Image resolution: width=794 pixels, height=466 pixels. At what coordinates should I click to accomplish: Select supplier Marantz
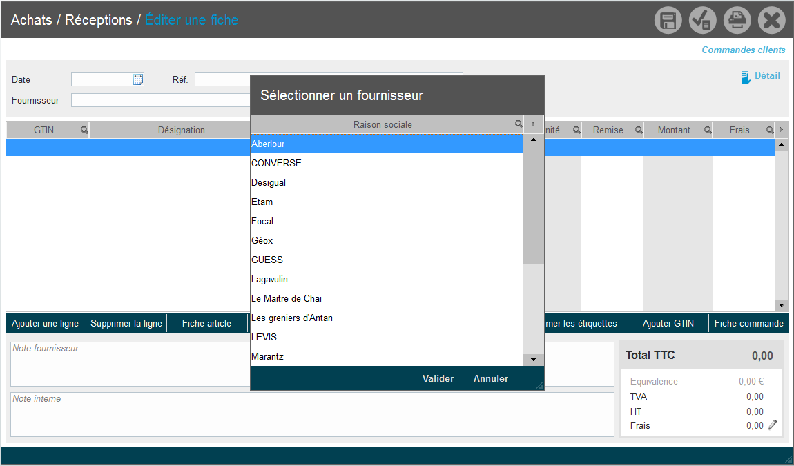387,356
